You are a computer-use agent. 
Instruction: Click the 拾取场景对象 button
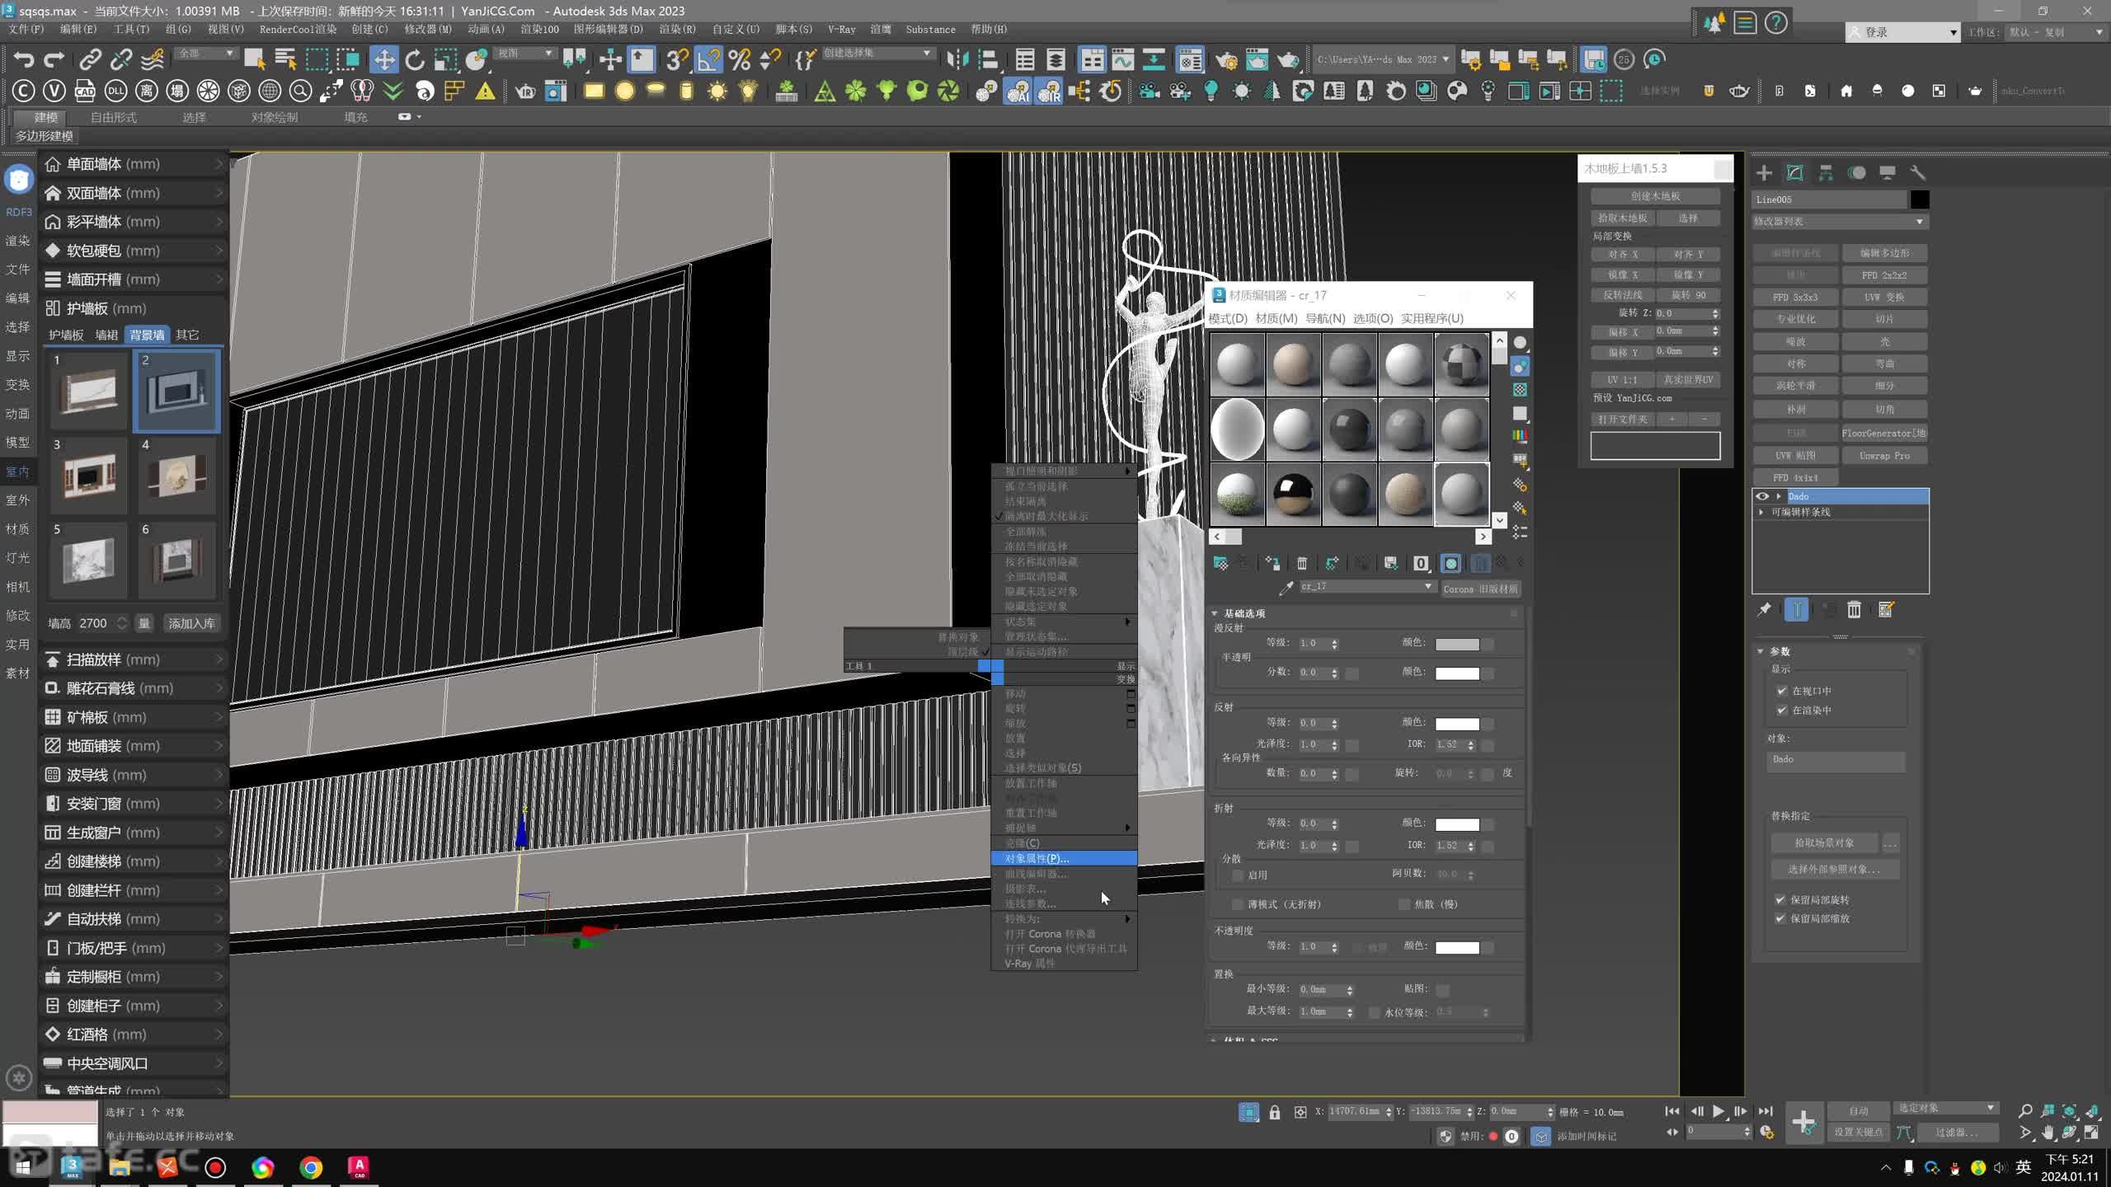point(1824,842)
